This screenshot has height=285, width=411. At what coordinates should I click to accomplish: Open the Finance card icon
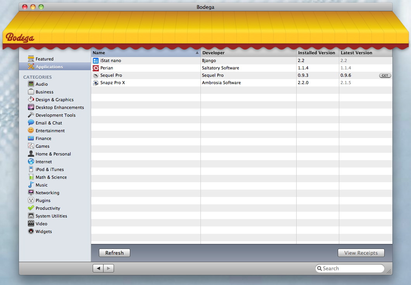[x=31, y=138]
